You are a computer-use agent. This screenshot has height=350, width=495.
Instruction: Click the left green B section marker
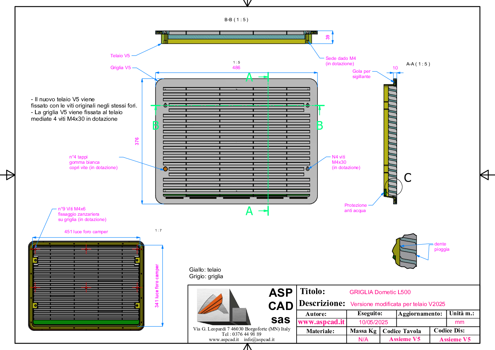pyautogui.click(x=155, y=125)
